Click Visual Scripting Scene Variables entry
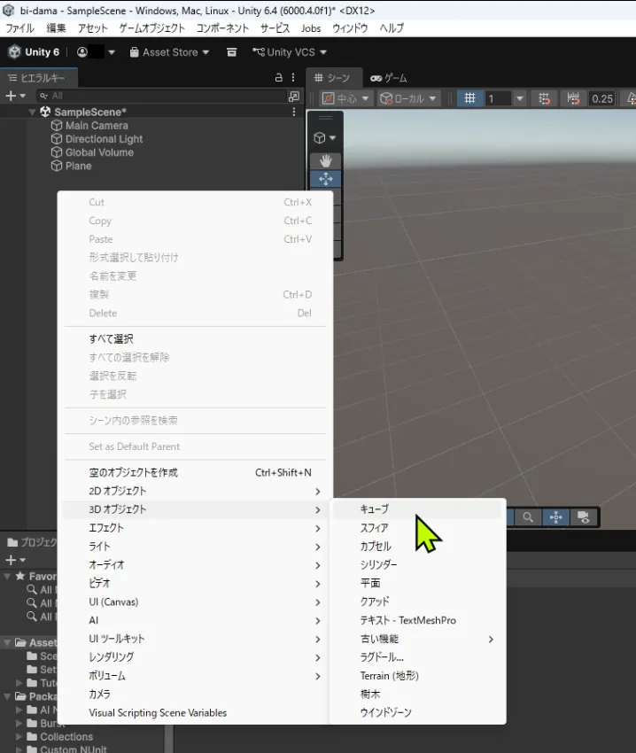636x753 pixels. [195, 712]
